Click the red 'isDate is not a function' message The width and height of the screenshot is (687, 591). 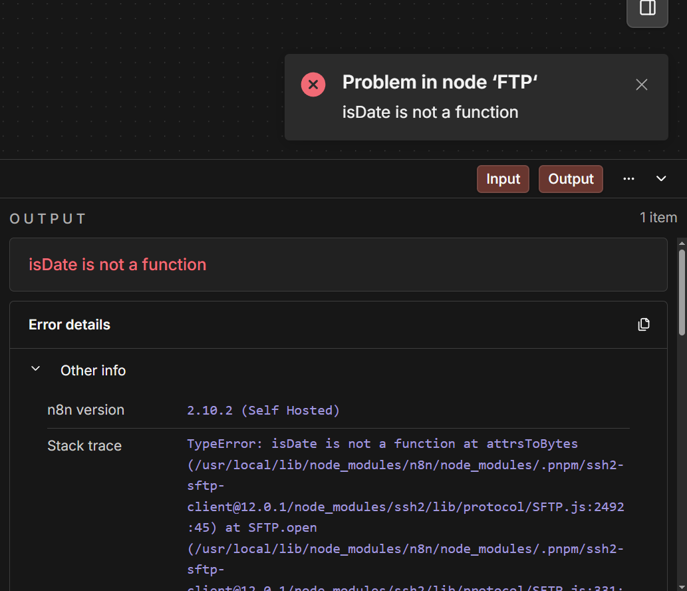(x=118, y=265)
